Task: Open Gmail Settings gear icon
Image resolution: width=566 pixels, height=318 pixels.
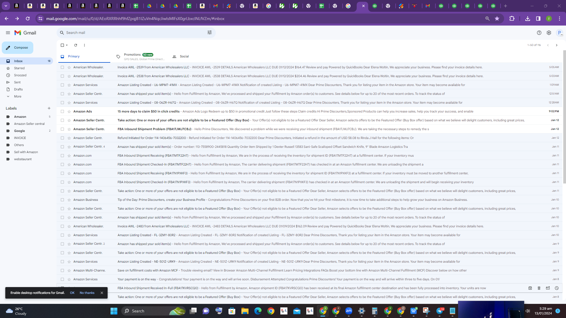Action: [x=549, y=33]
